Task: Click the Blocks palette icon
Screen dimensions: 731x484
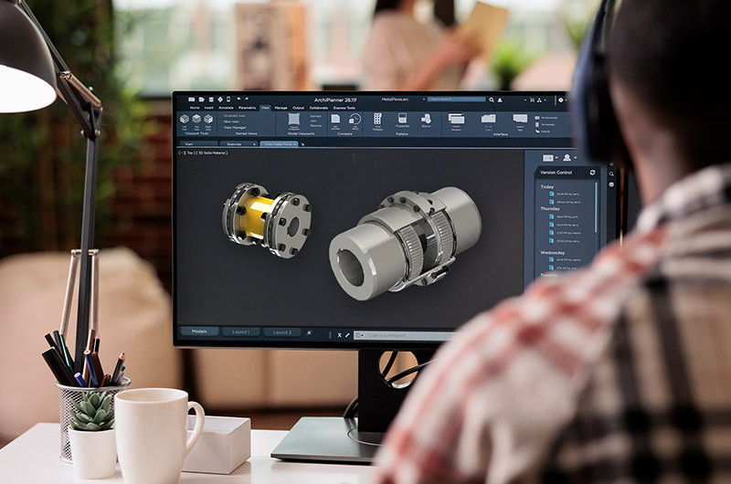Action: (426, 121)
